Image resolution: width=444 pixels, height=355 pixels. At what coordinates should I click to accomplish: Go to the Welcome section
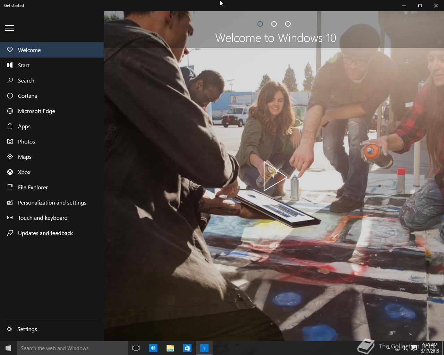pyautogui.click(x=52, y=50)
